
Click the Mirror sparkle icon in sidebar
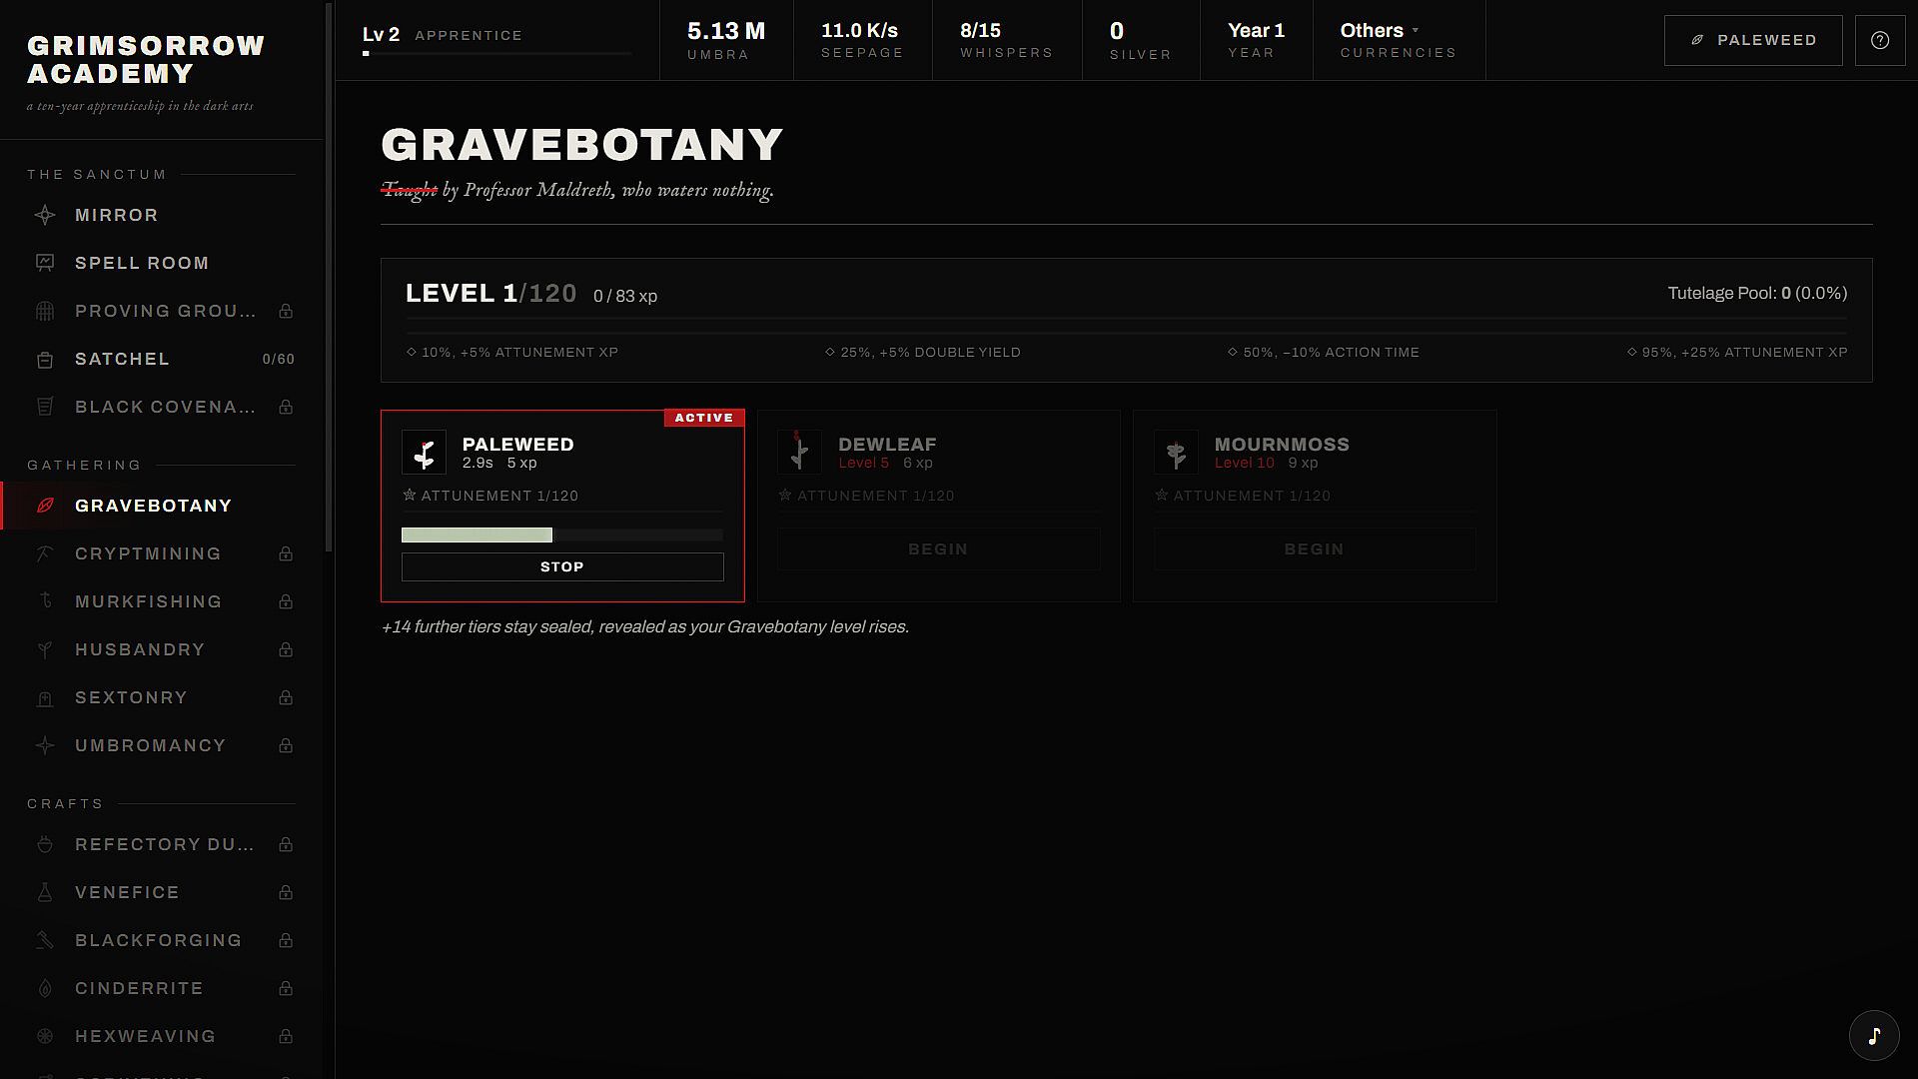click(x=45, y=215)
